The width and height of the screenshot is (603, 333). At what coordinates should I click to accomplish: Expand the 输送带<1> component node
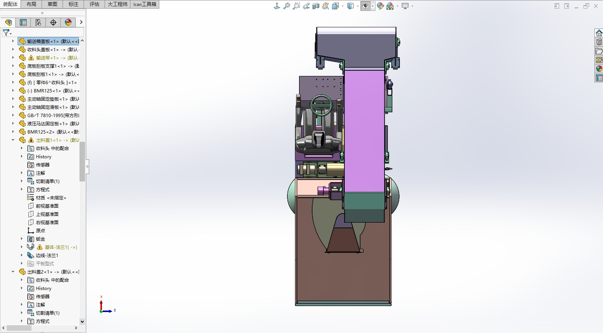[x=13, y=58]
